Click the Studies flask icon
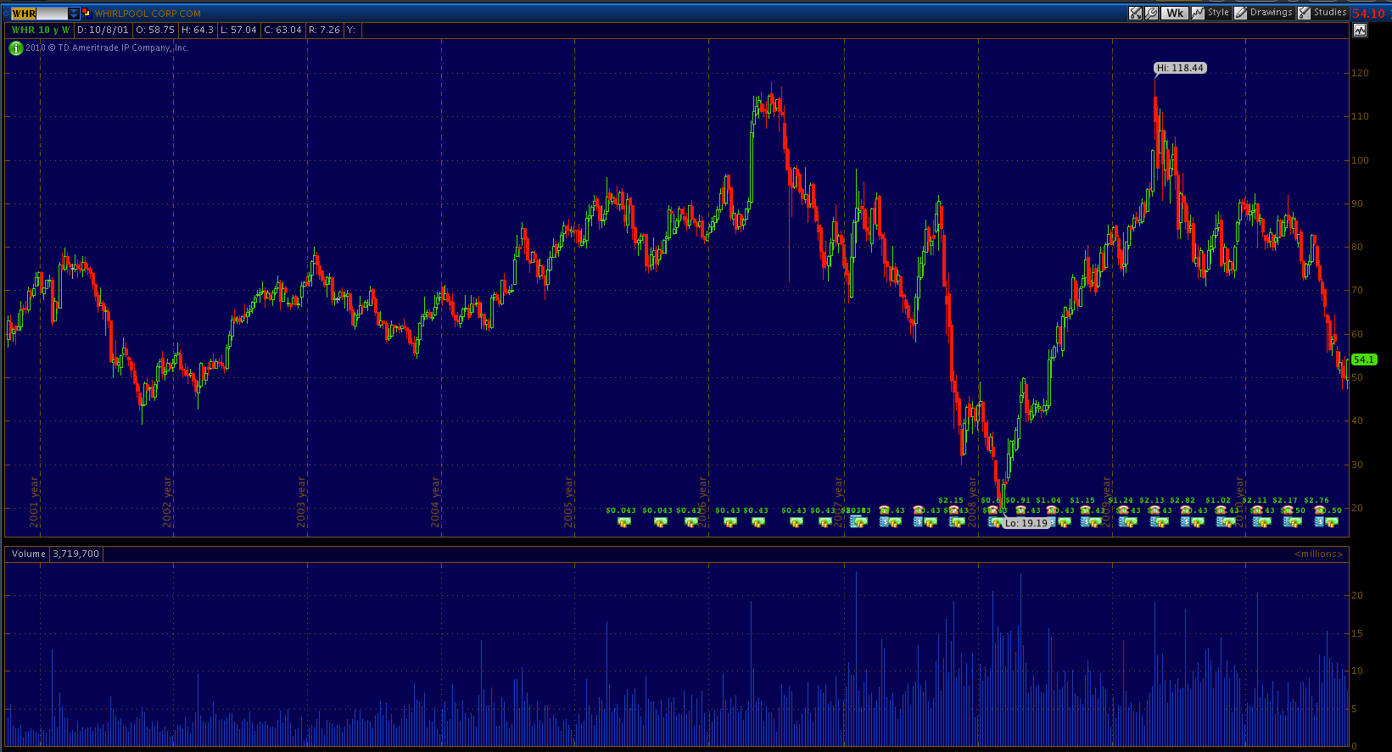1392x752 pixels. point(1304,13)
